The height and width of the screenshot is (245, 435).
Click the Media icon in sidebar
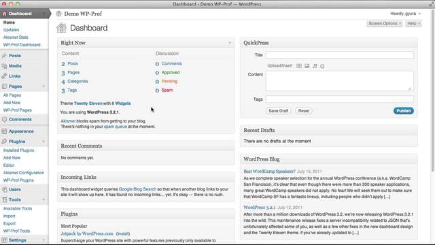(x=4, y=66)
